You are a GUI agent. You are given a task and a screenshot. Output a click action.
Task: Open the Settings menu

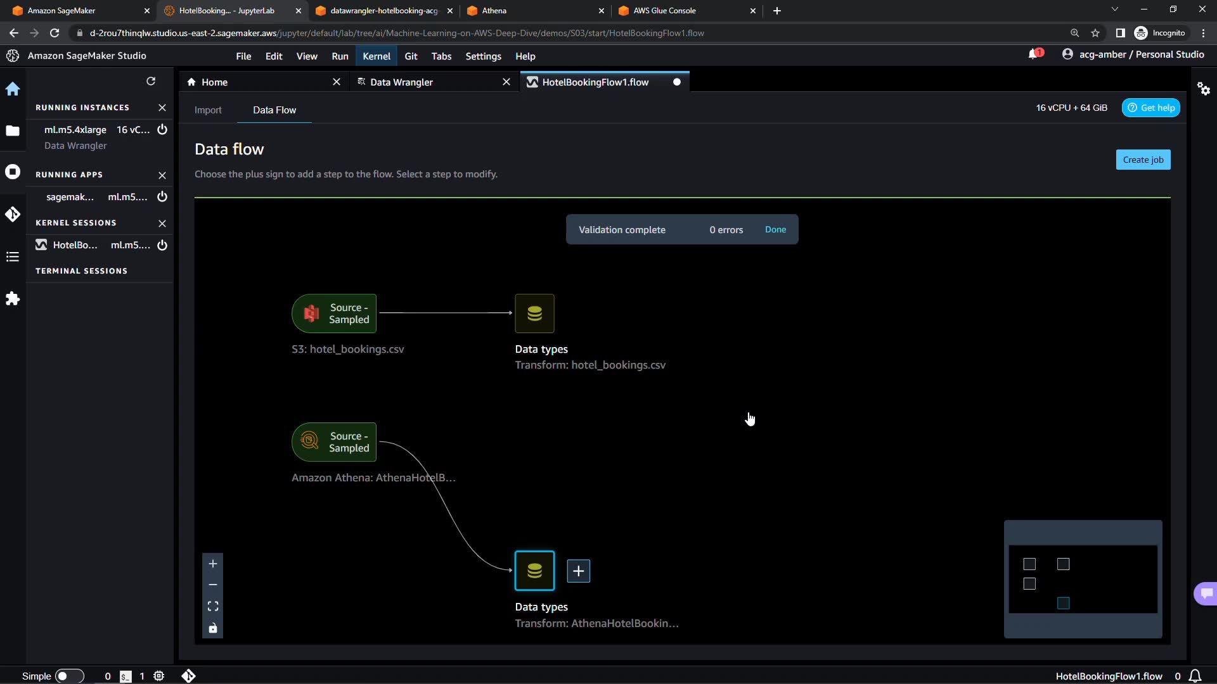[483, 56]
